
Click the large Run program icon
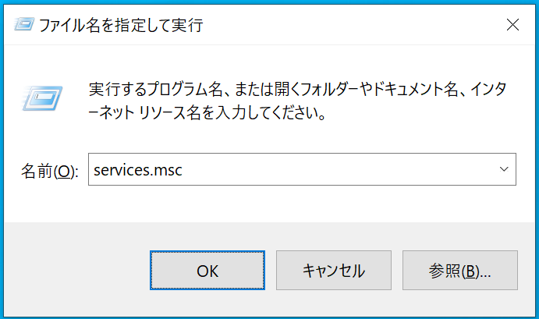tap(42, 98)
